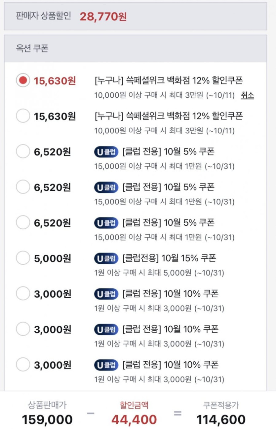Select the unselected 15,630원 coupon radio

pyautogui.click(x=23, y=116)
